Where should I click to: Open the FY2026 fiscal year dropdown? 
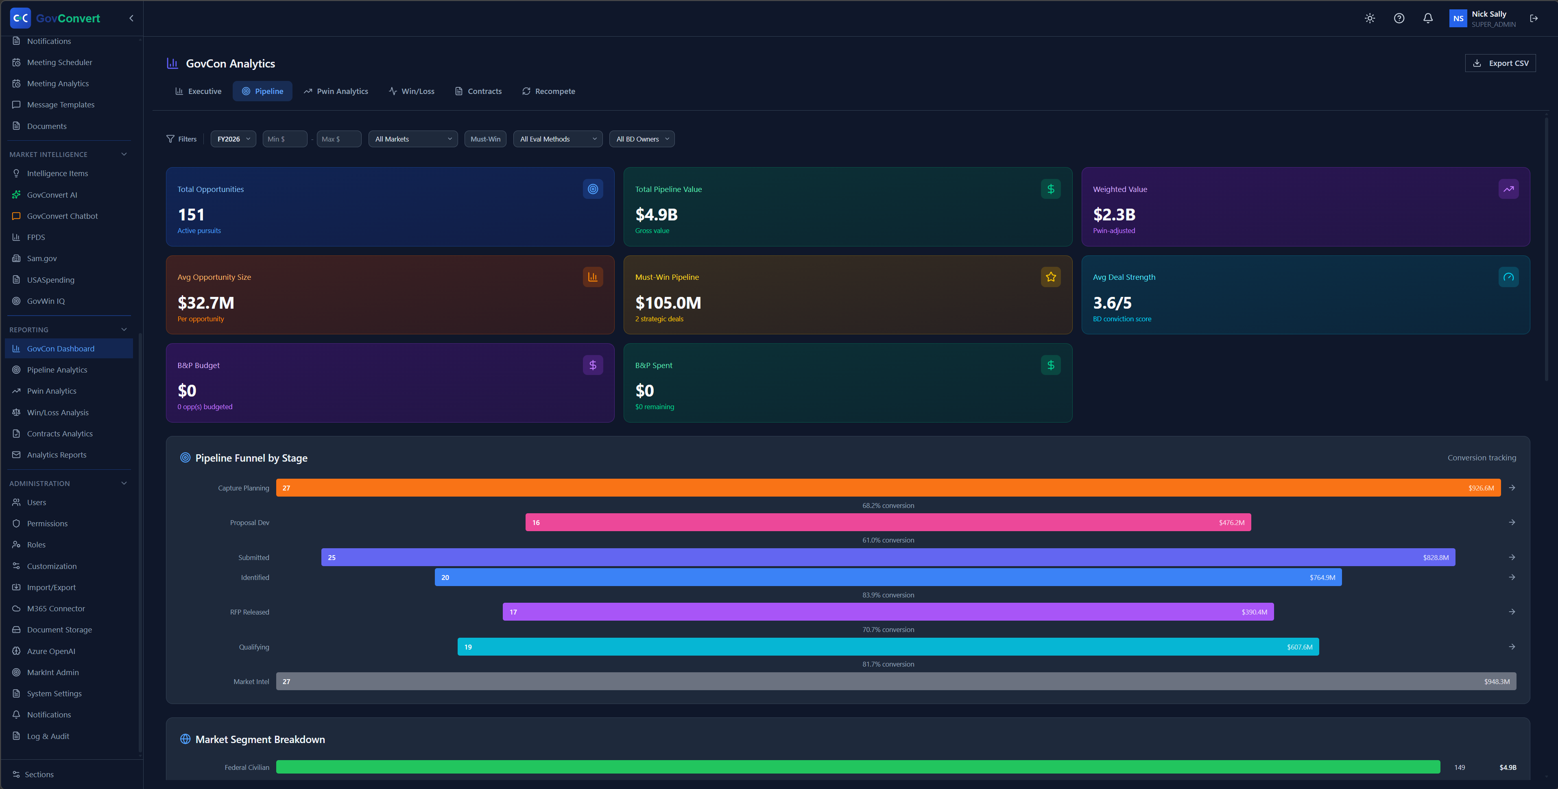233,139
